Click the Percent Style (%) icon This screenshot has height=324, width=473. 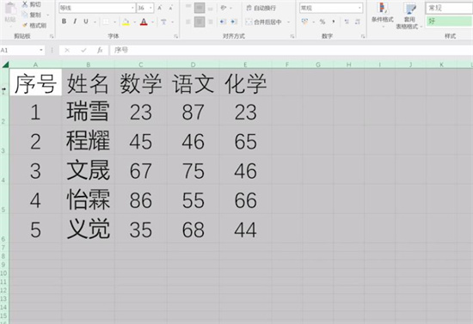tap(322, 21)
